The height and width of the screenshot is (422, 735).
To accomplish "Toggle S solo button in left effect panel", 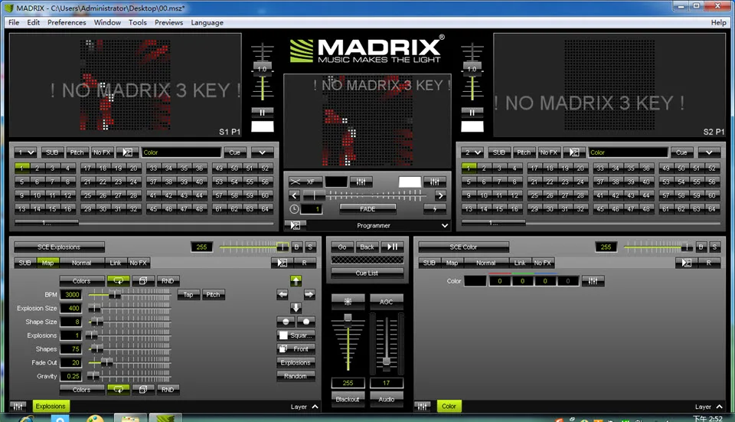I will [310, 247].
